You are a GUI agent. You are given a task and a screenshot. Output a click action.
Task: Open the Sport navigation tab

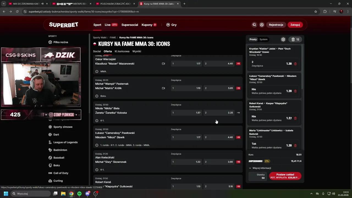tap(97, 25)
